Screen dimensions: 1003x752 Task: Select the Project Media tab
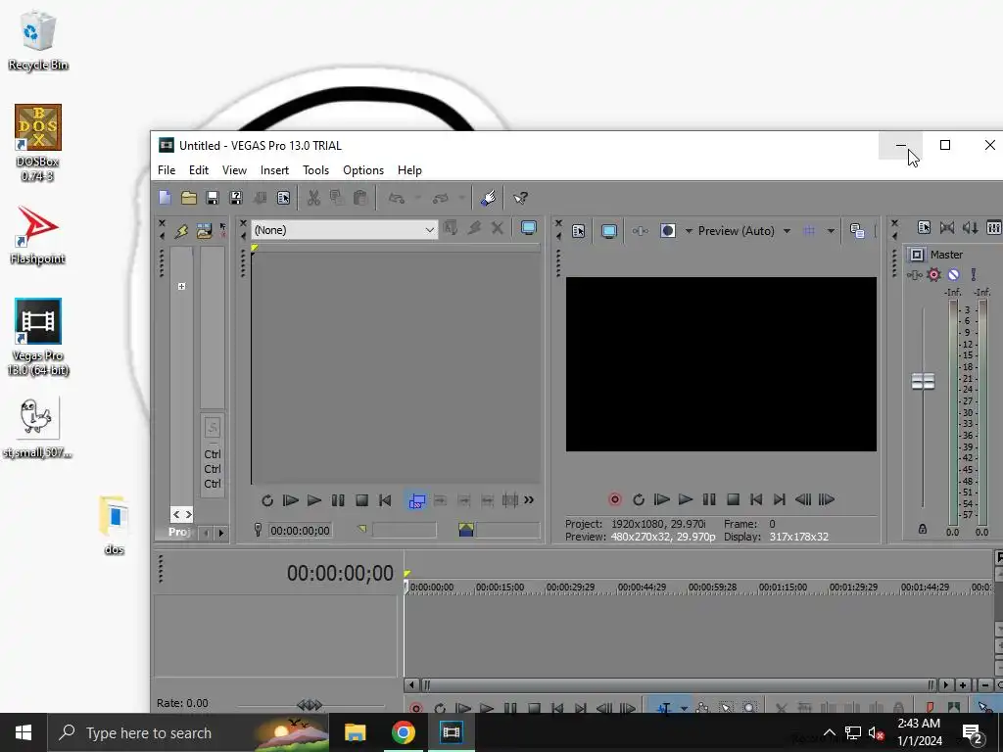[x=180, y=532]
